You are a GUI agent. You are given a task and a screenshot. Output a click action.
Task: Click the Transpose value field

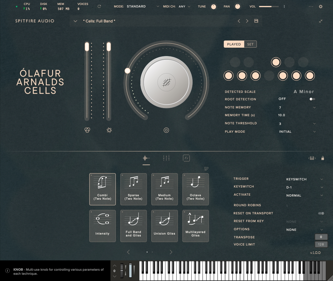pos(321,237)
